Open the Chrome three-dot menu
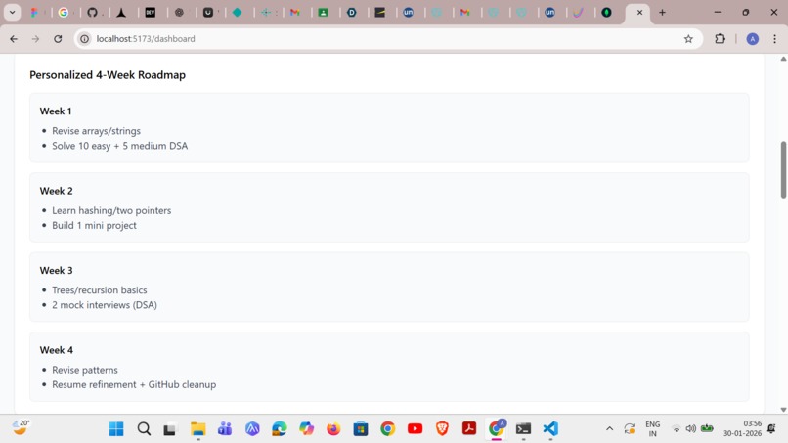 (775, 39)
